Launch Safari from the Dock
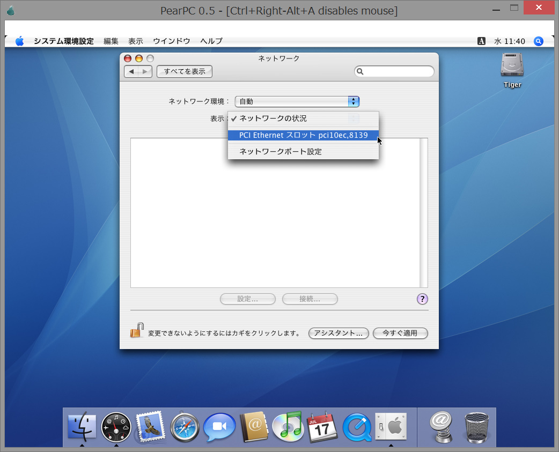This screenshot has height=452, width=559. point(185,427)
